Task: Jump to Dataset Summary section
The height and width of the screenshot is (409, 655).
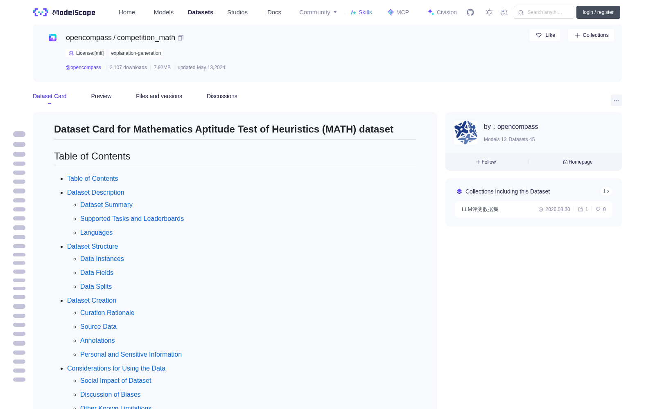Action: (106, 205)
